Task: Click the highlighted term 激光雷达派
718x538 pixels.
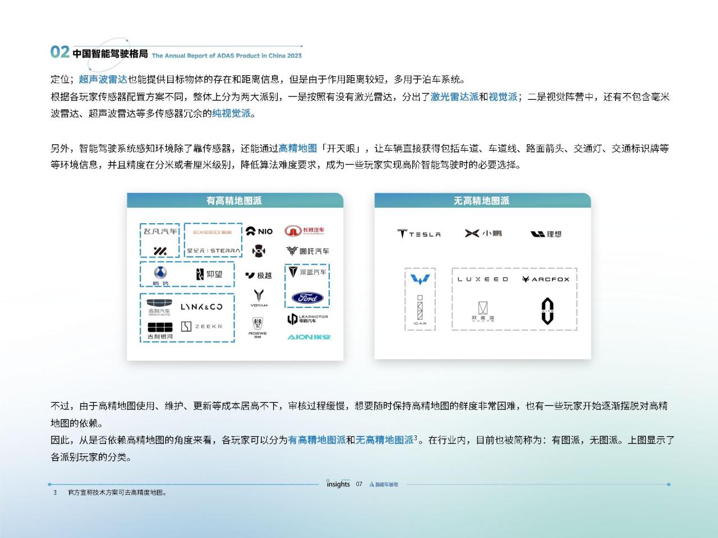Action: (454, 96)
